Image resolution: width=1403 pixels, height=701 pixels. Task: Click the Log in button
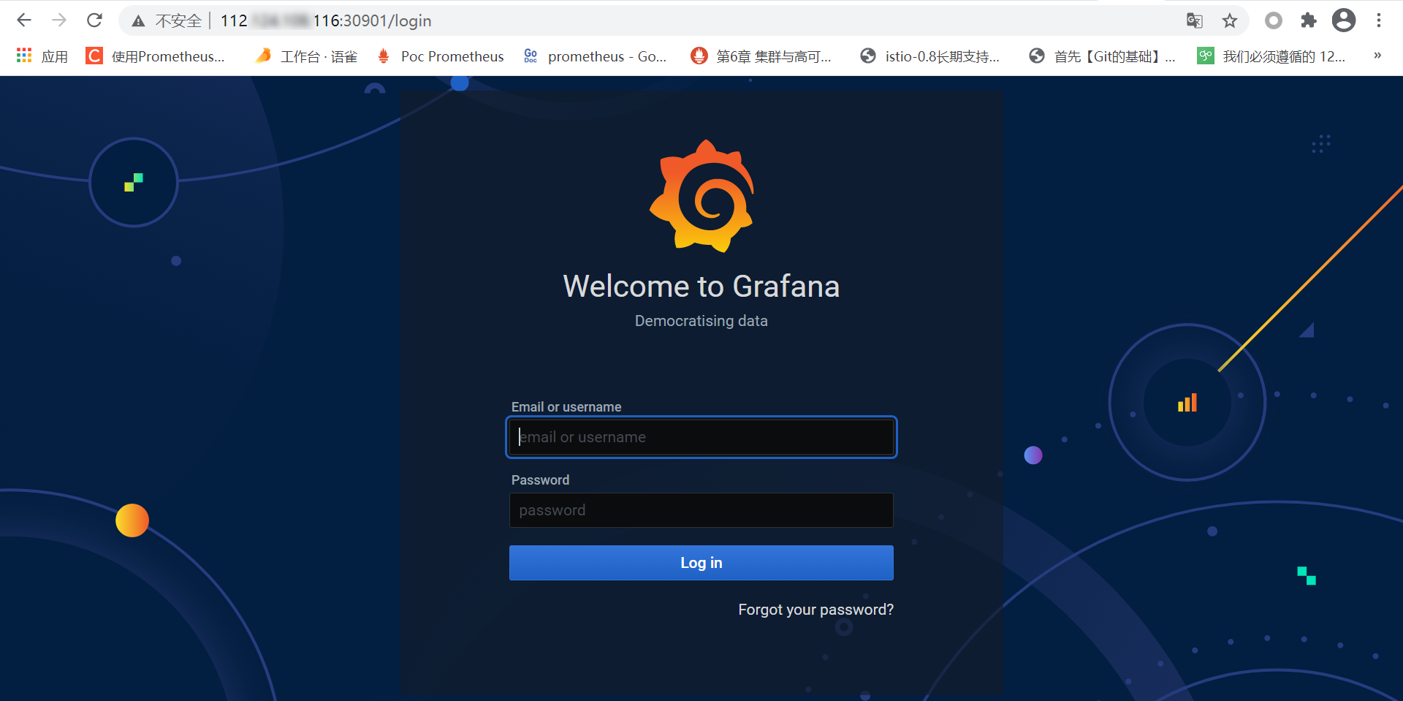701,563
